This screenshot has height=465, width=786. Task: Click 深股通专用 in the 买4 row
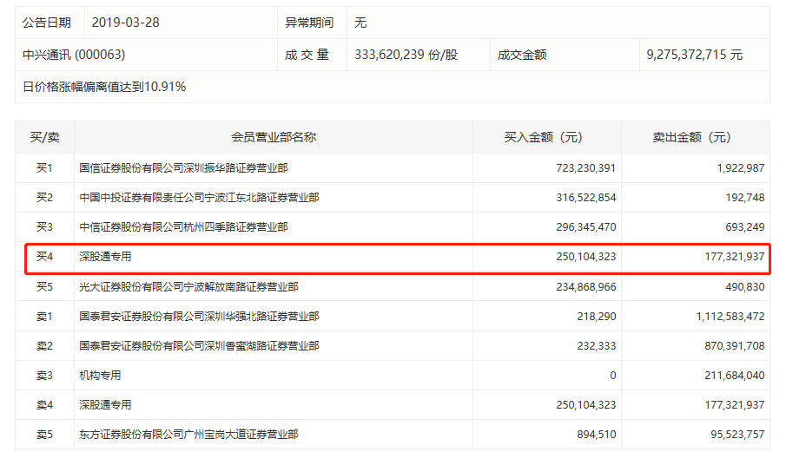(105, 256)
